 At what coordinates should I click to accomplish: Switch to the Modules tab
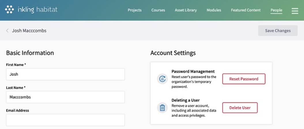(x=214, y=10)
